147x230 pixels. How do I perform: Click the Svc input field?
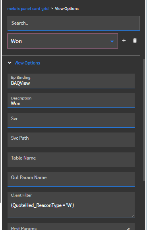coord(71,120)
